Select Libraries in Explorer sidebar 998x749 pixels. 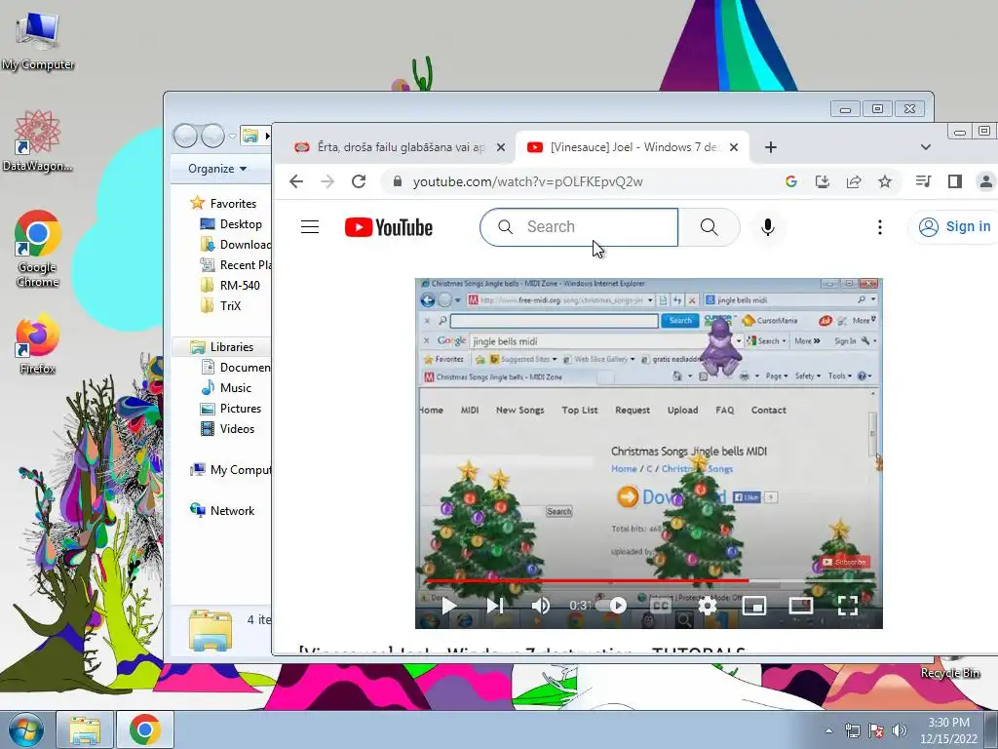[221, 347]
